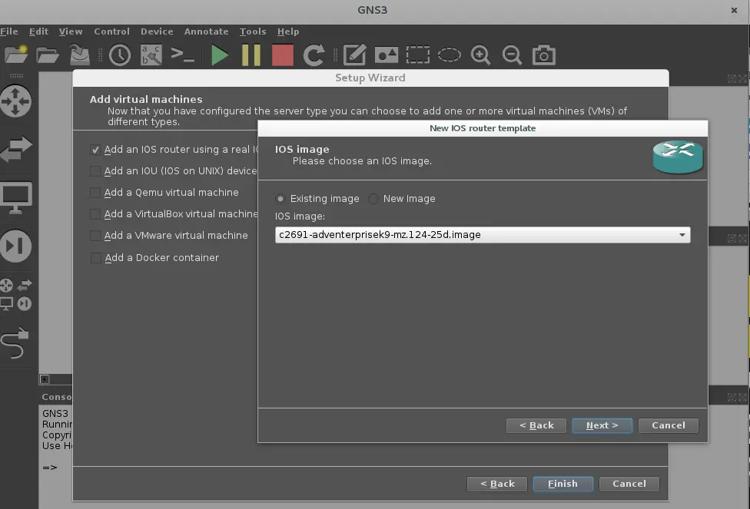Expand the IOS image dropdown list
Screen dimensions: 750x509
click(483, 235)
